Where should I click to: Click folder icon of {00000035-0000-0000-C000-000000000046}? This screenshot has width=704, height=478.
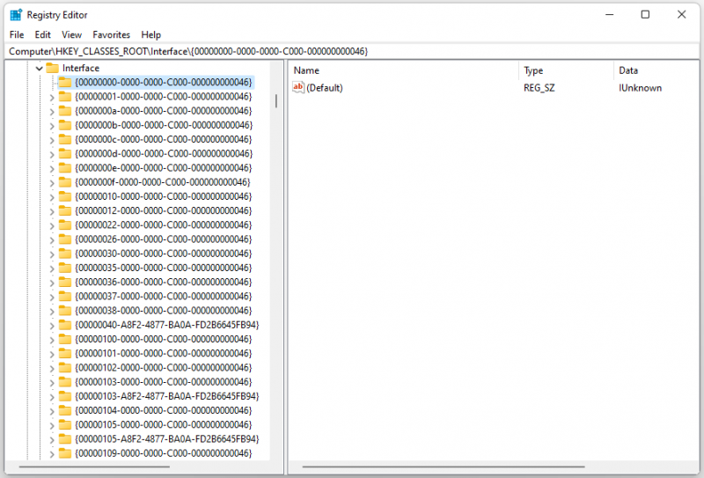pyautogui.click(x=65, y=268)
